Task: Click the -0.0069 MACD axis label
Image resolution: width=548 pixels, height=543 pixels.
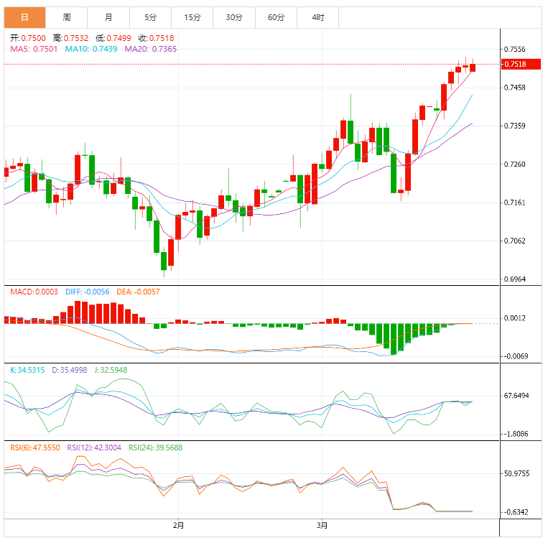Action: pos(516,356)
